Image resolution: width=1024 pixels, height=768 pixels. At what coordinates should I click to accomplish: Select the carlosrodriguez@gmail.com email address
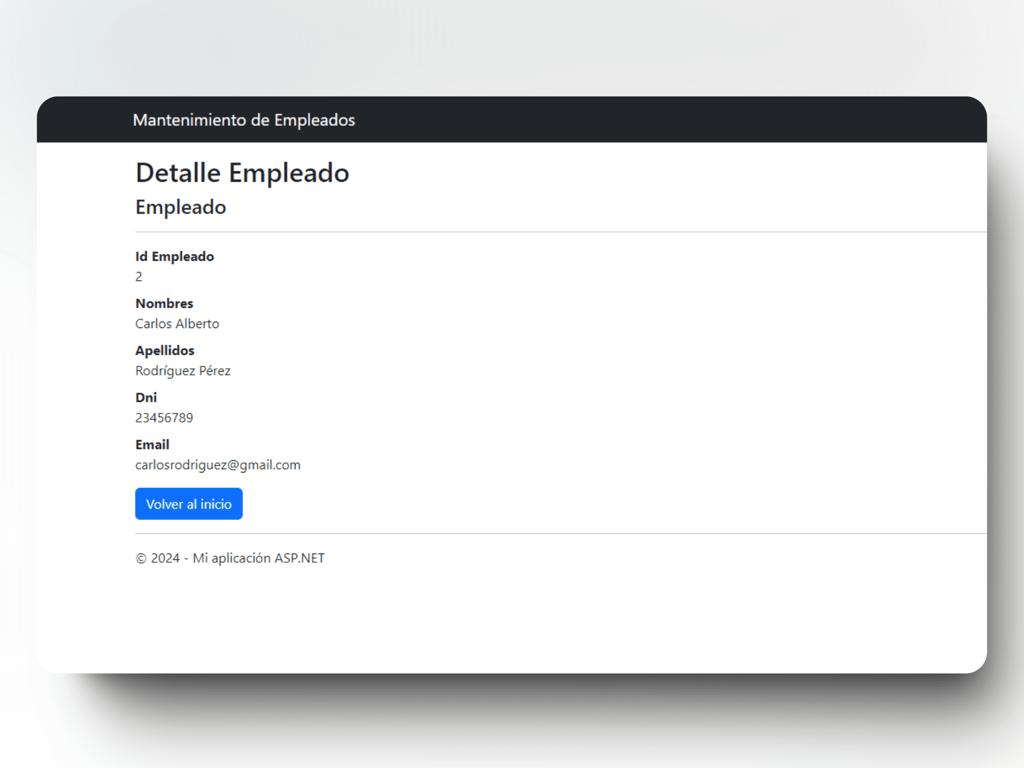tap(218, 465)
